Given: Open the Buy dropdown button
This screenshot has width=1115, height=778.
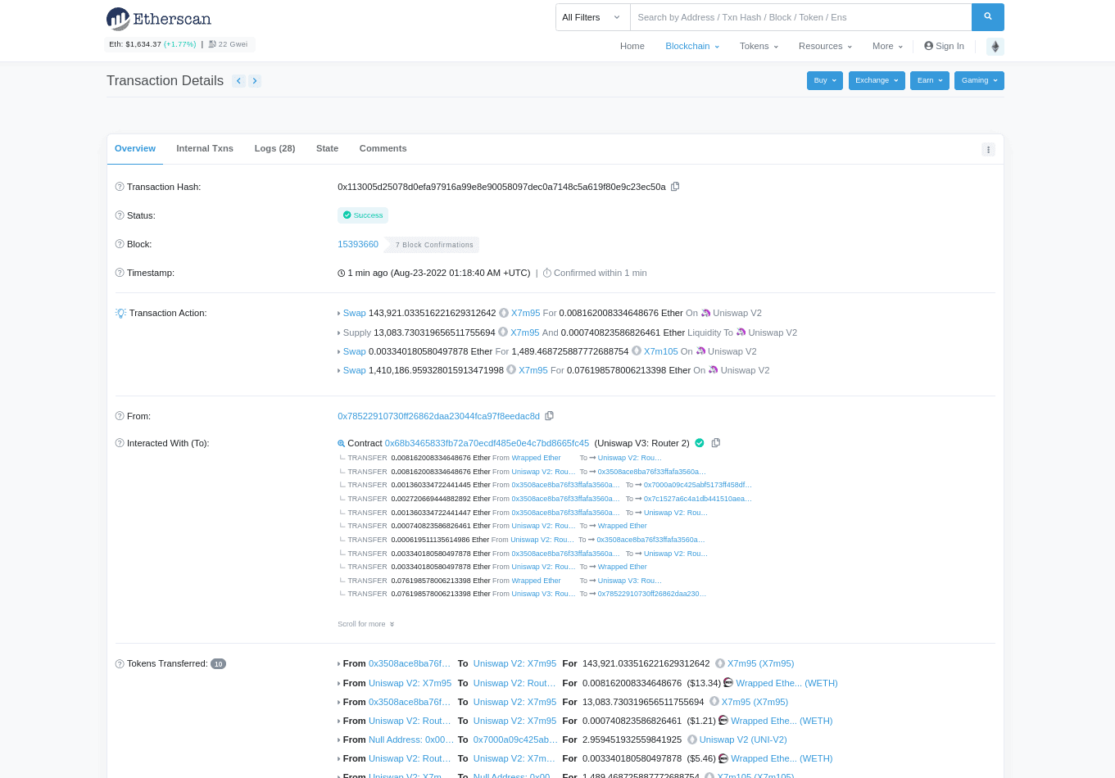Looking at the screenshot, I should tap(825, 80).
